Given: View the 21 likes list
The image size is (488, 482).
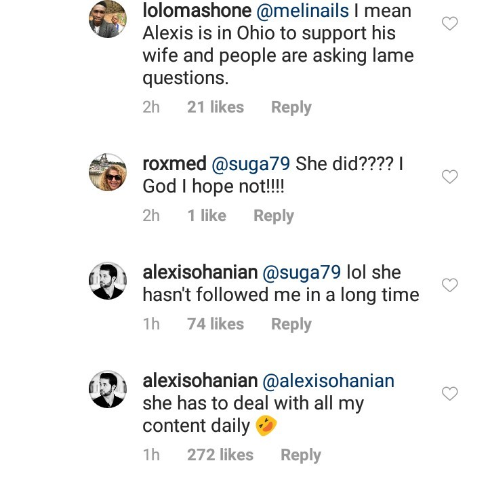Looking at the screenshot, I should click(x=215, y=107).
